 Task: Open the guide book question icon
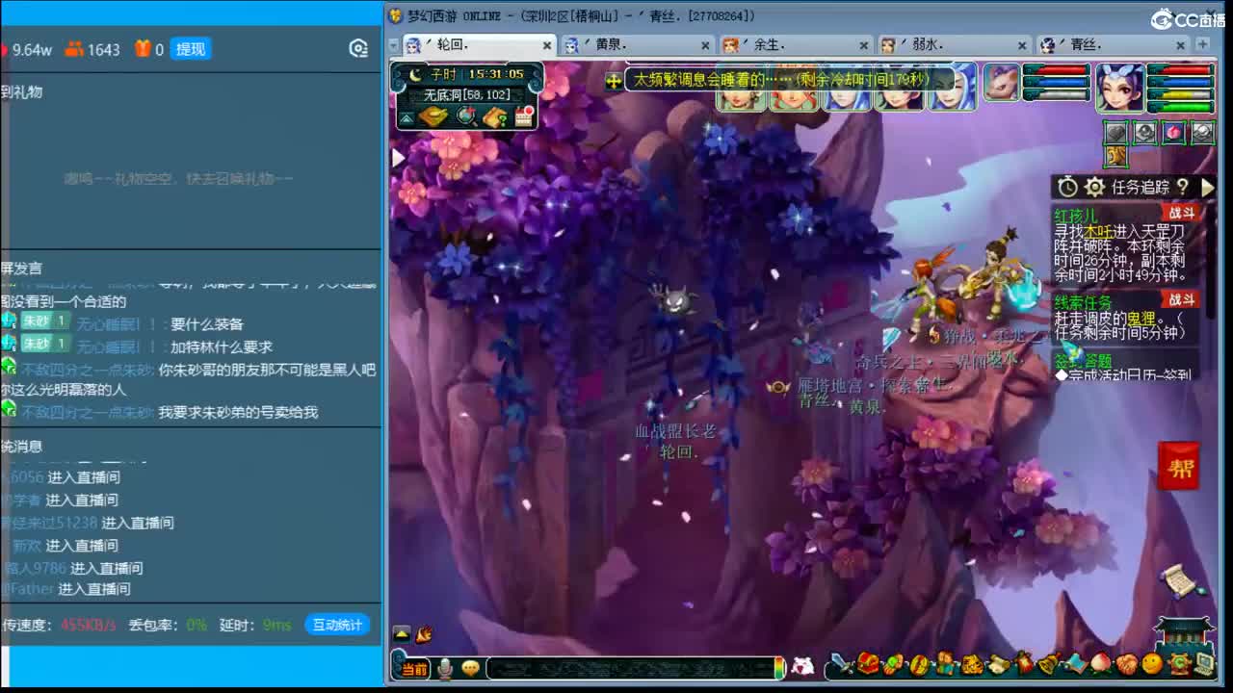click(495, 117)
